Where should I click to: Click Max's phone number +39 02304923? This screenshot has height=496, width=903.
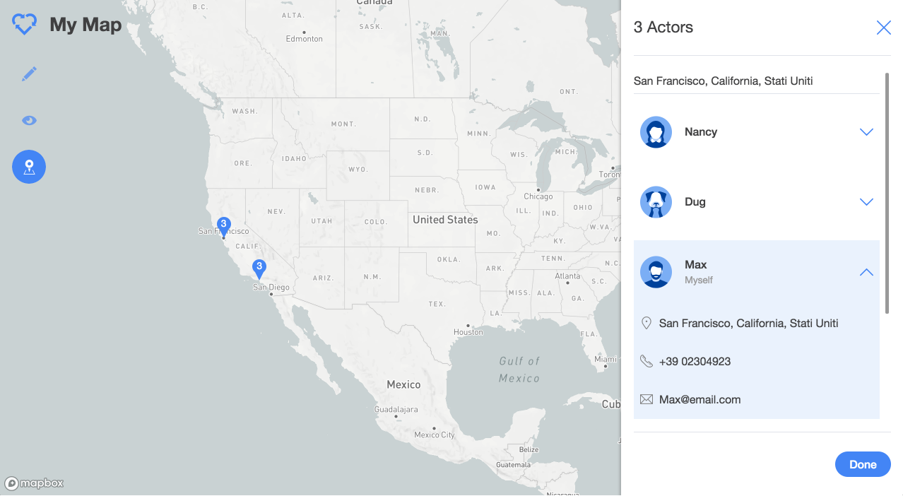pyautogui.click(x=695, y=362)
